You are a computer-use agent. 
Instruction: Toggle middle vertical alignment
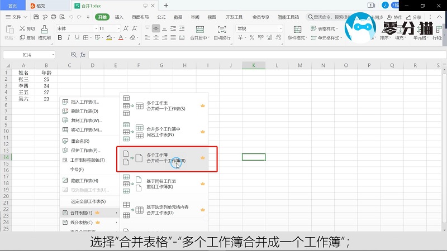156,28
